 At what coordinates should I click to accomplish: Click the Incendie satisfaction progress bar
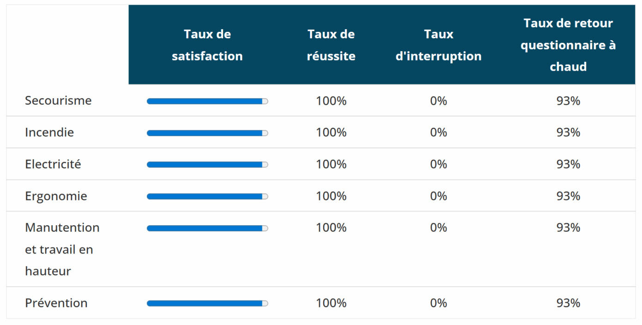(207, 133)
